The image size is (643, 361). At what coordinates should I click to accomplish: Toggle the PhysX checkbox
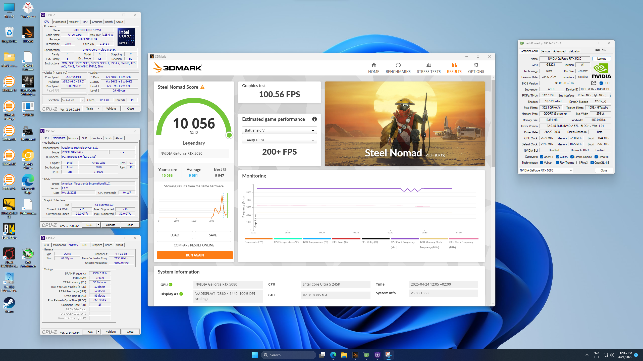pyautogui.click(x=578, y=163)
